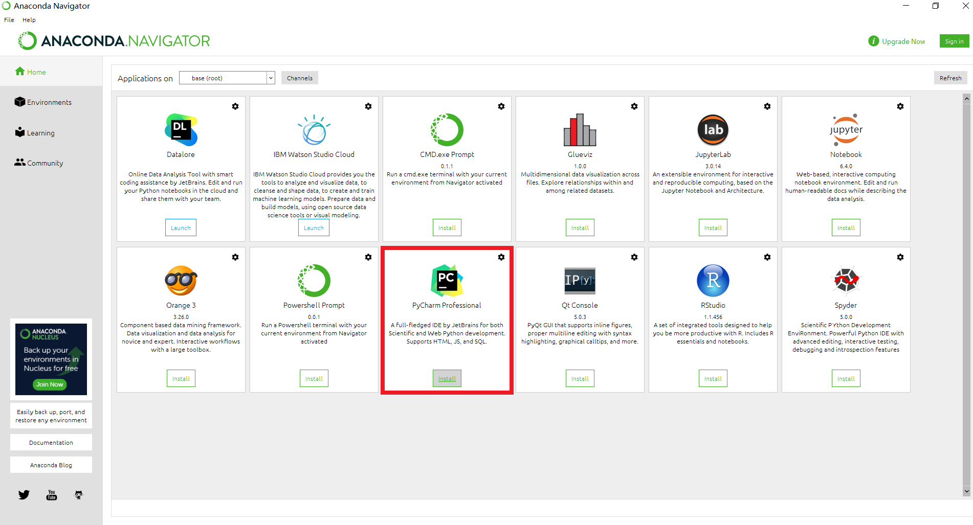Click the CMD.exe Prompt green ring icon

(447, 130)
